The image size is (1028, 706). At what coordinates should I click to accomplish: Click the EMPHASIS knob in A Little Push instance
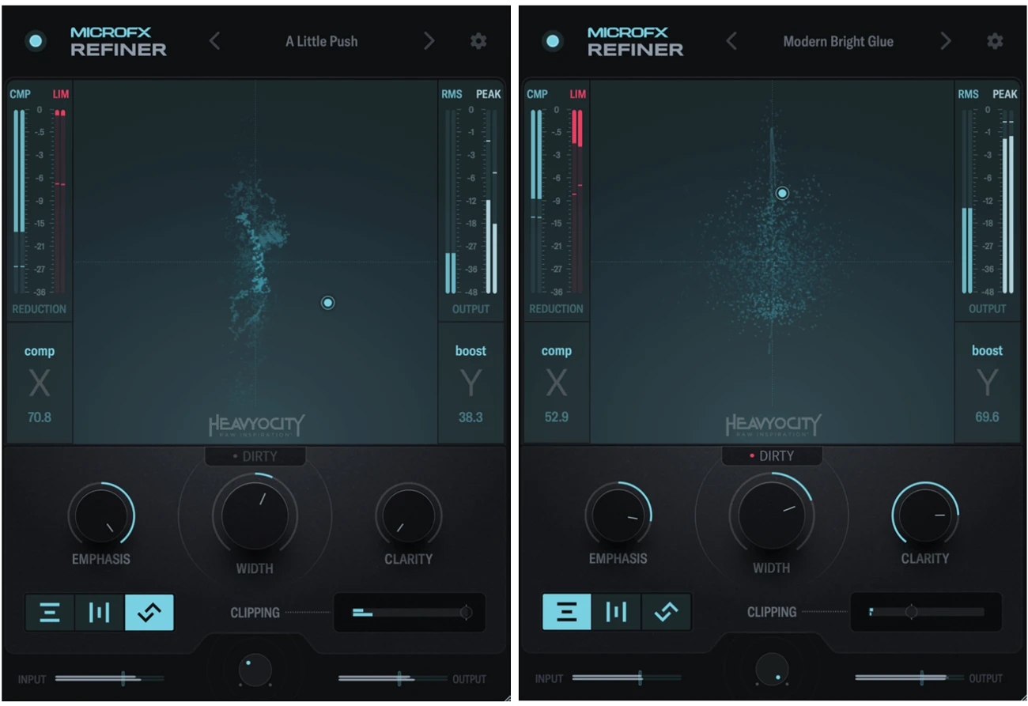[101, 516]
